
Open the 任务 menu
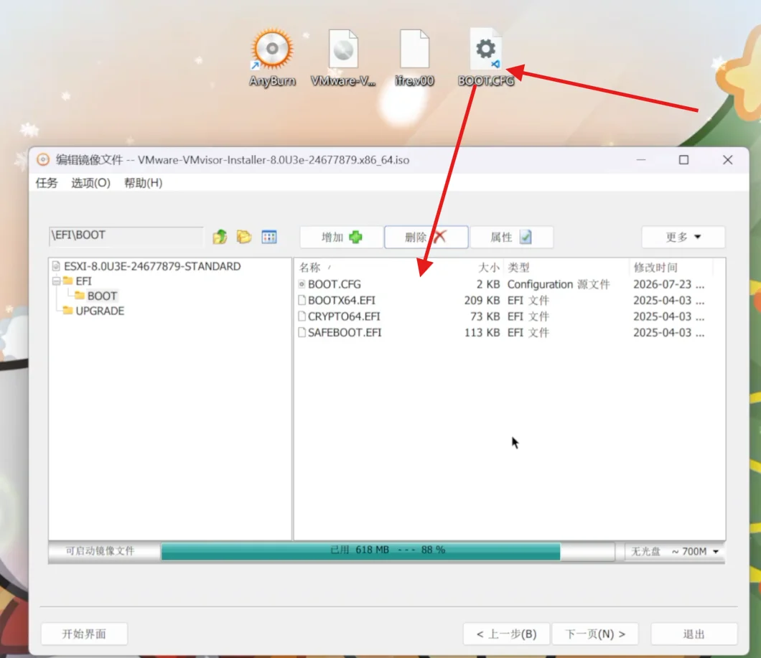click(x=47, y=183)
